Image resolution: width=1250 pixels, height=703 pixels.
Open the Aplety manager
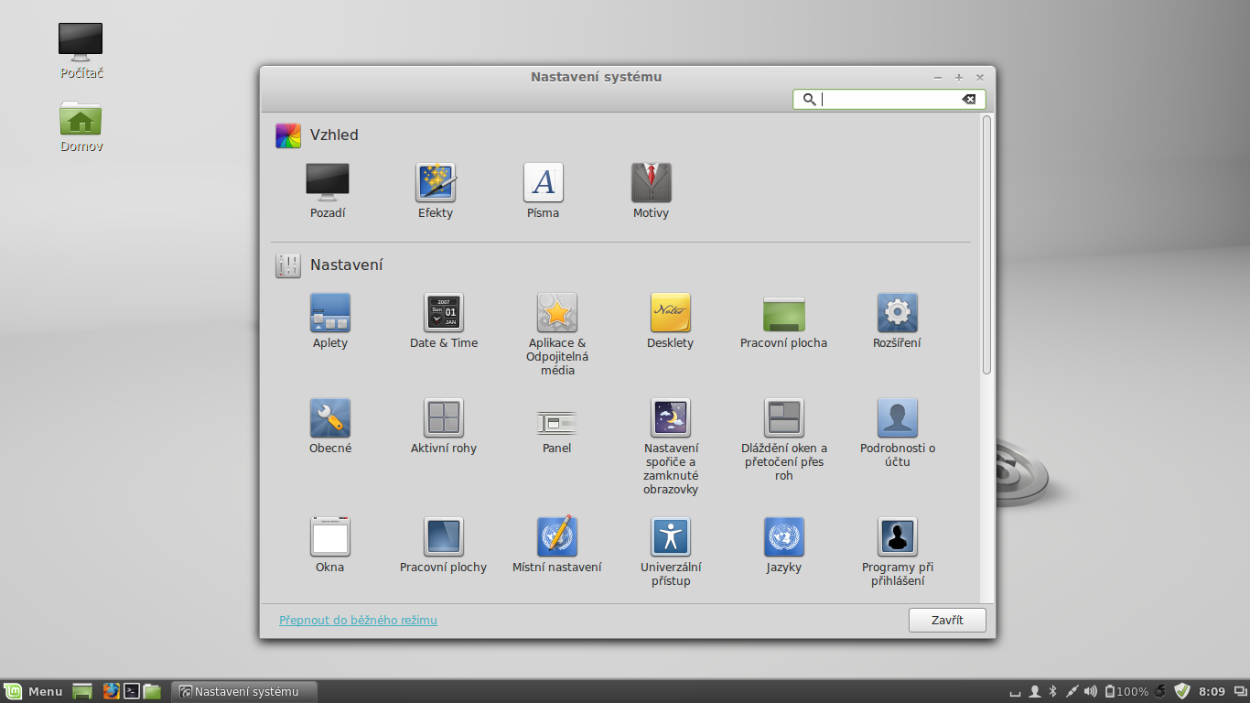[329, 319]
